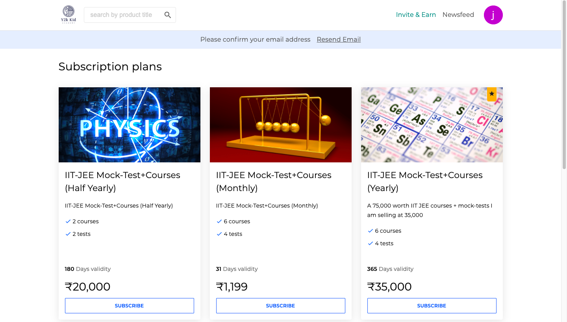Open the Newton's cradle plan image
This screenshot has width=567, height=322.
click(x=280, y=125)
